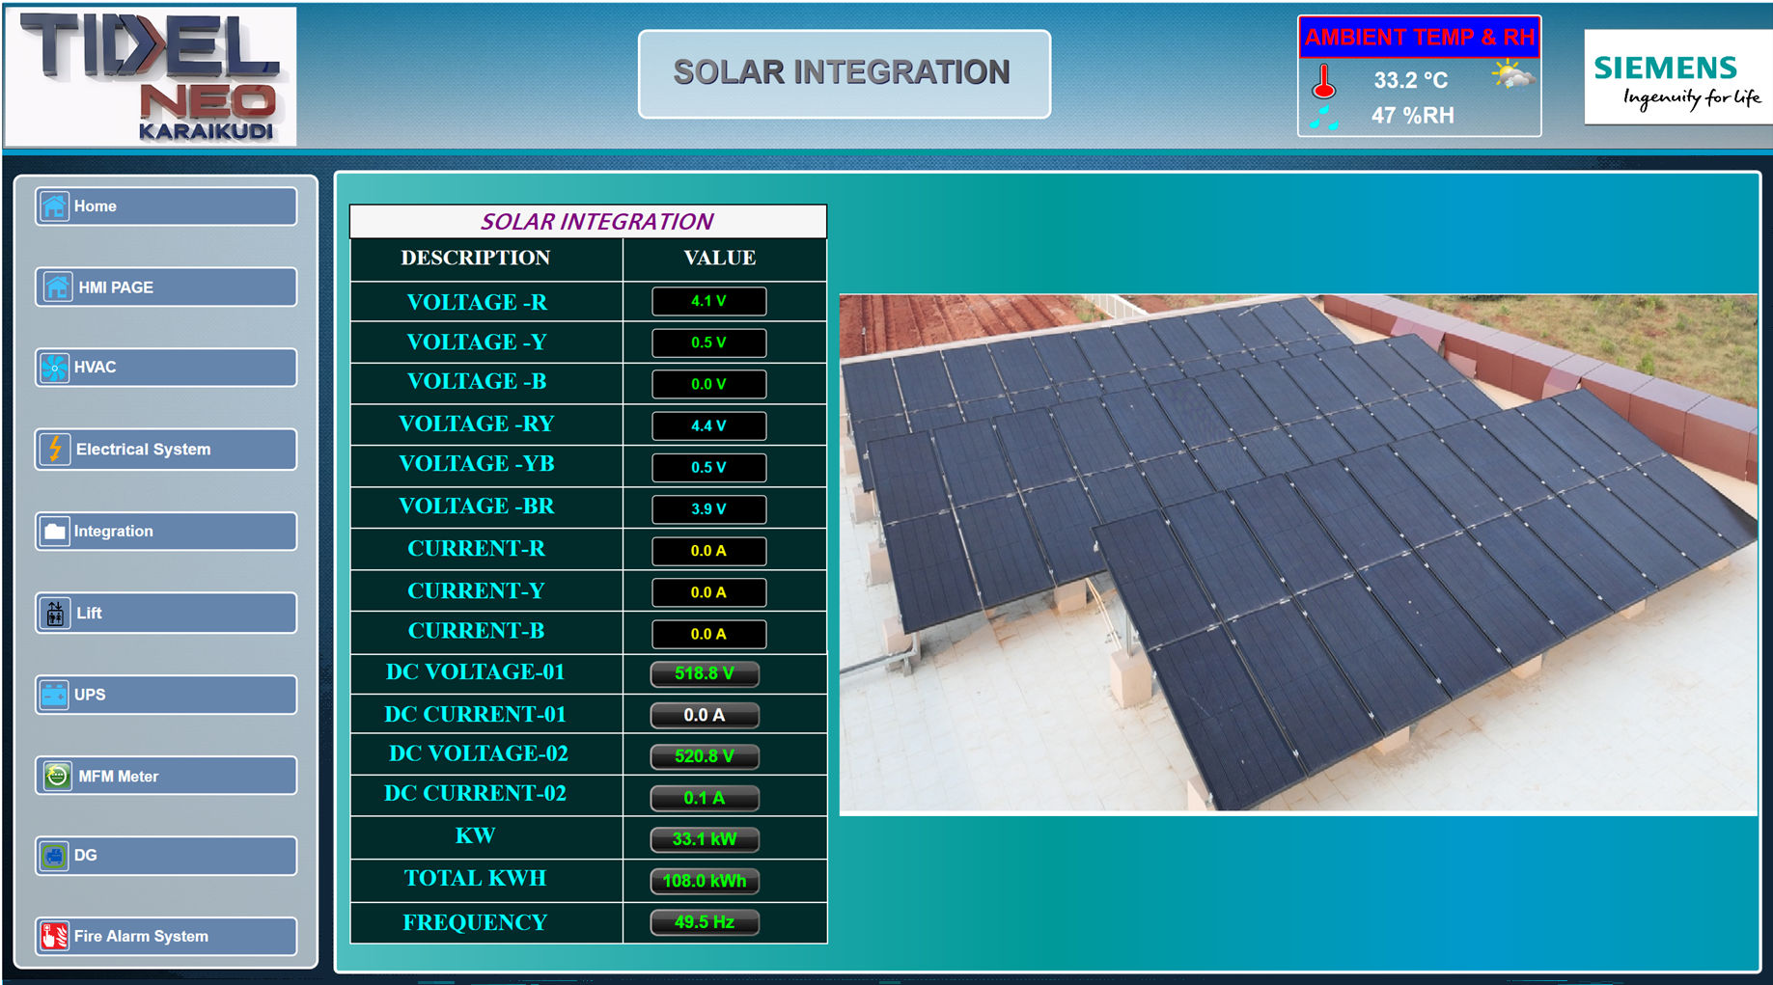This screenshot has height=985, width=1773.
Task: Select the VOLTAGE -YB value field
Action: (x=709, y=467)
